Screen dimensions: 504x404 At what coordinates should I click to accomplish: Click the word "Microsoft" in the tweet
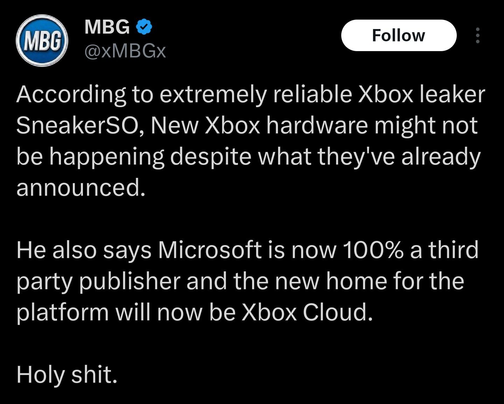210,250
